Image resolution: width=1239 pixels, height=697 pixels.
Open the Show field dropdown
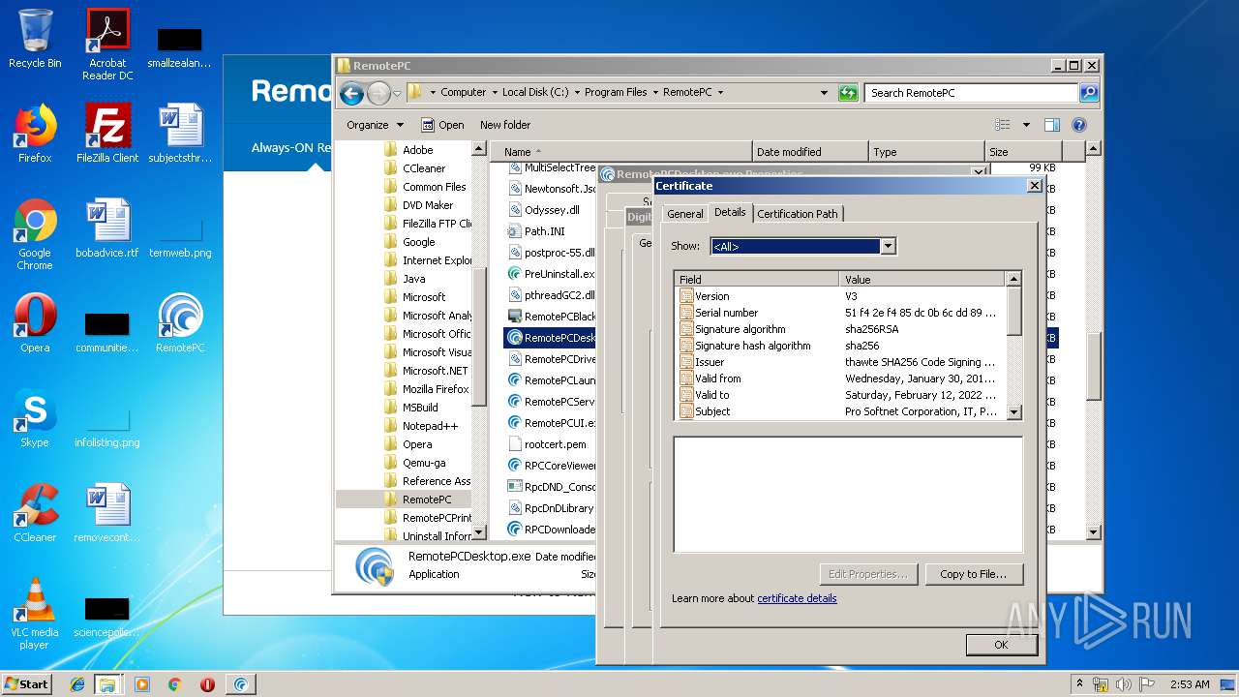click(x=888, y=247)
